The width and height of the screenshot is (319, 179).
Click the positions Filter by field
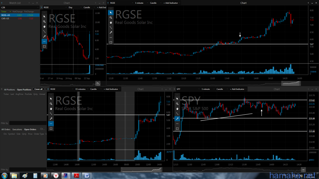(28, 123)
